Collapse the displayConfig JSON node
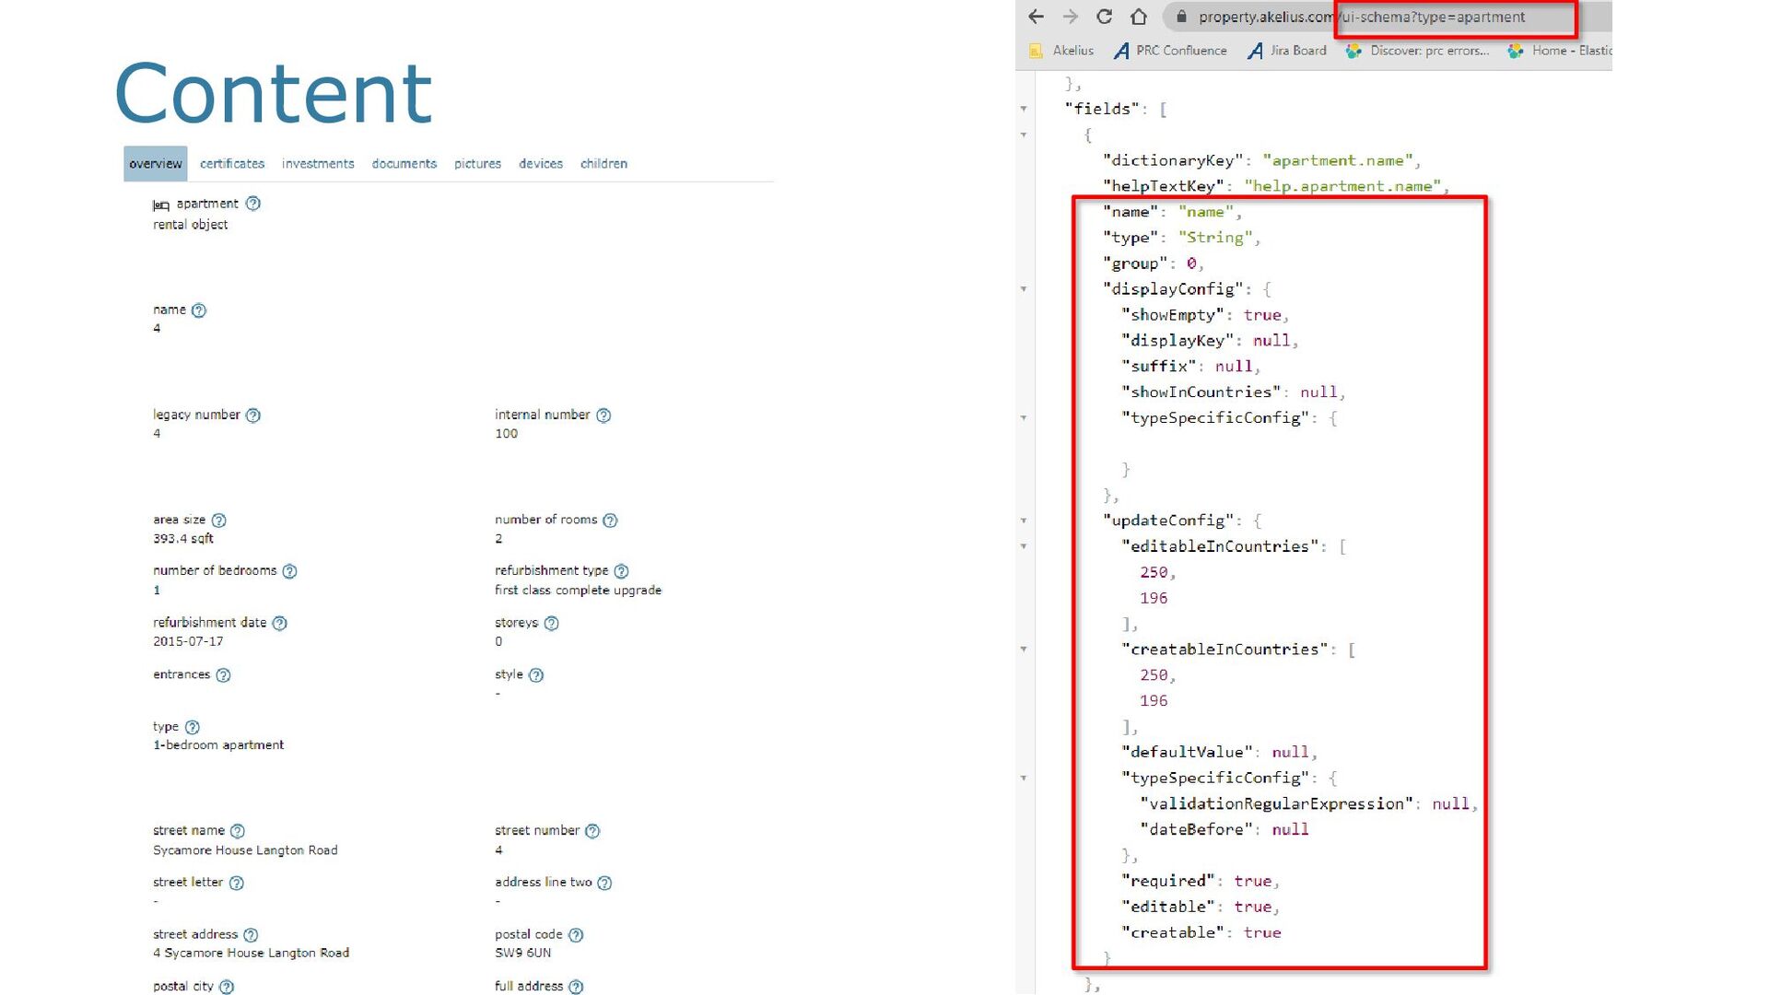The width and height of the screenshot is (1769, 995). click(x=1024, y=289)
